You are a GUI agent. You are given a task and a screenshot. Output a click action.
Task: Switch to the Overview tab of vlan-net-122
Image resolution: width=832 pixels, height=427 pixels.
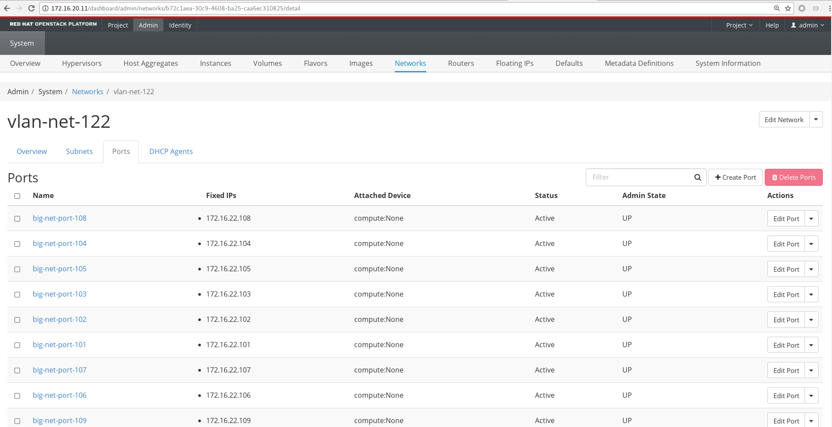pyautogui.click(x=31, y=151)
